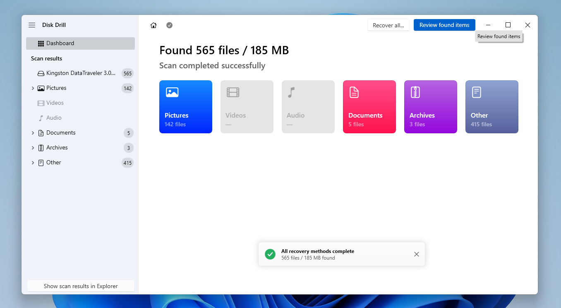Open Audio in the sidebar
The height and width of the screenshot is (308, 561).
(80, 118)
